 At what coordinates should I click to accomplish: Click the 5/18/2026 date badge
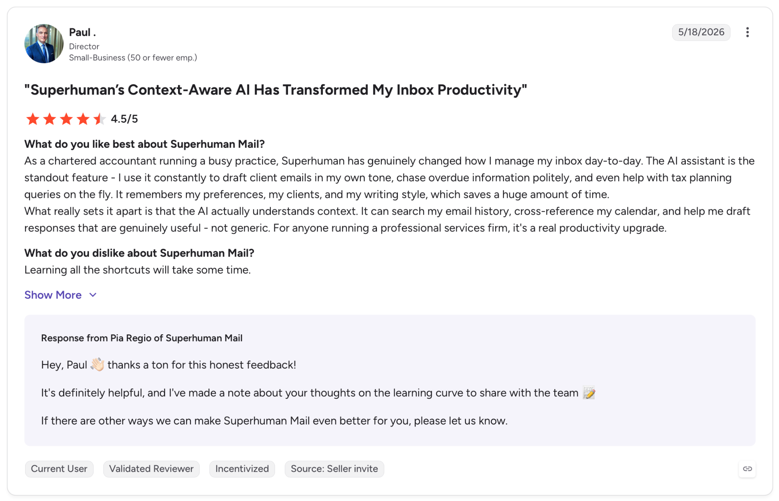tap(701, 32)
